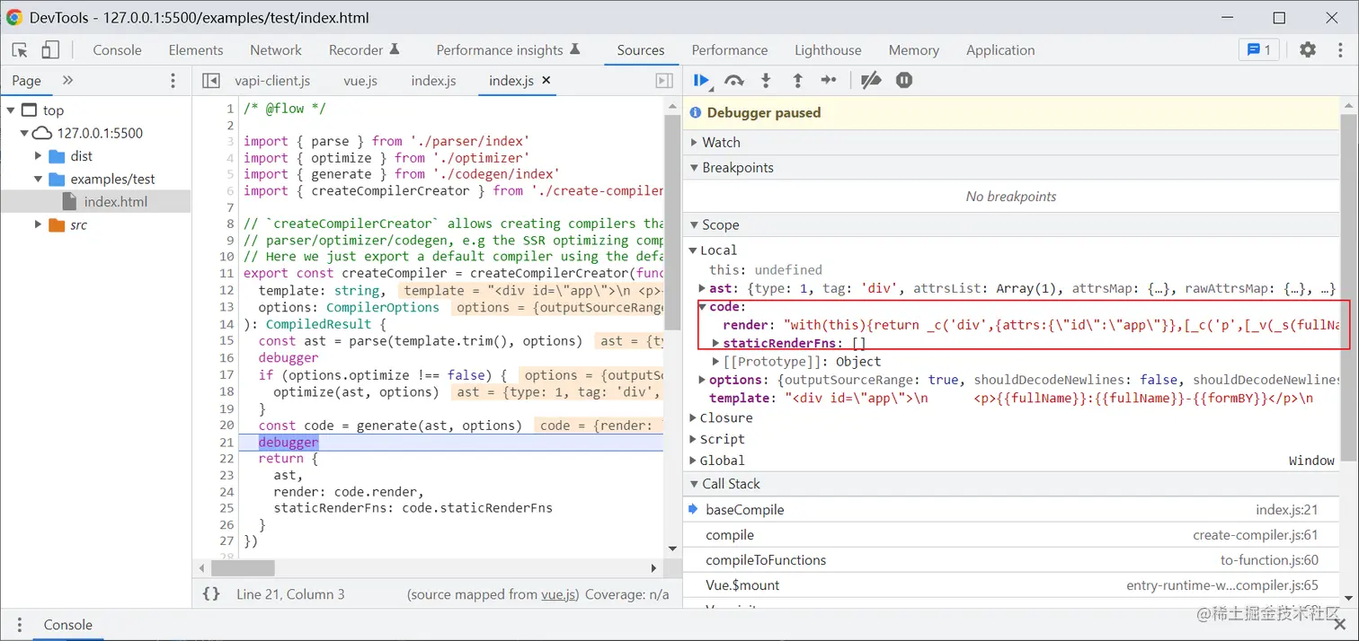Screen dimensions: 1359x641
Task: Expand the options object
Action: click(703, 380)
